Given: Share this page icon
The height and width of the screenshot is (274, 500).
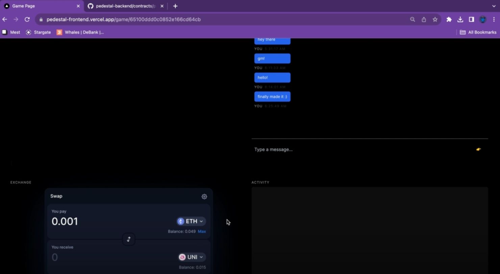Looking at the screenshot, I should pos(424,20).
